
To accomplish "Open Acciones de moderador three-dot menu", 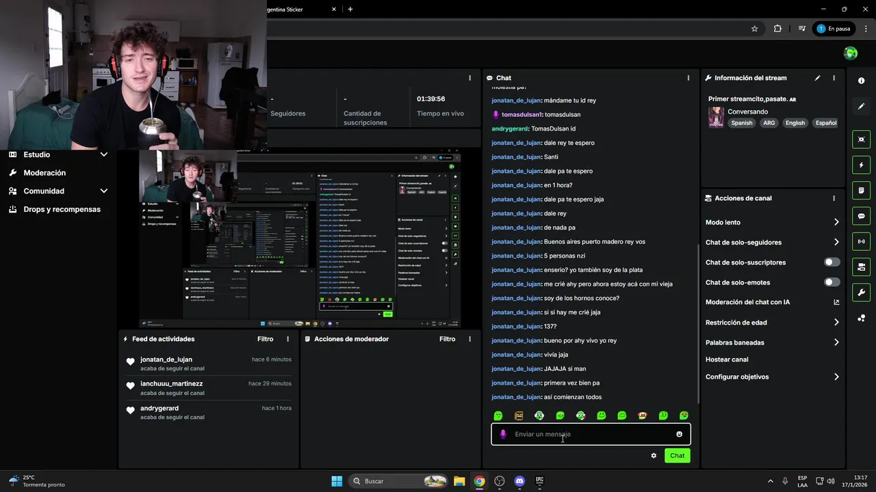I will click(x=469, y=339).
